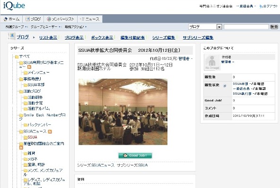Switch to the ホーム tab
This screenshot has height=188, width=280.
(x=11, y=19)
